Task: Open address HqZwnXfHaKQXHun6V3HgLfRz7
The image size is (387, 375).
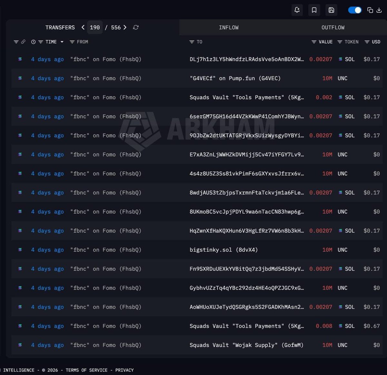Action: click(247, 230)
